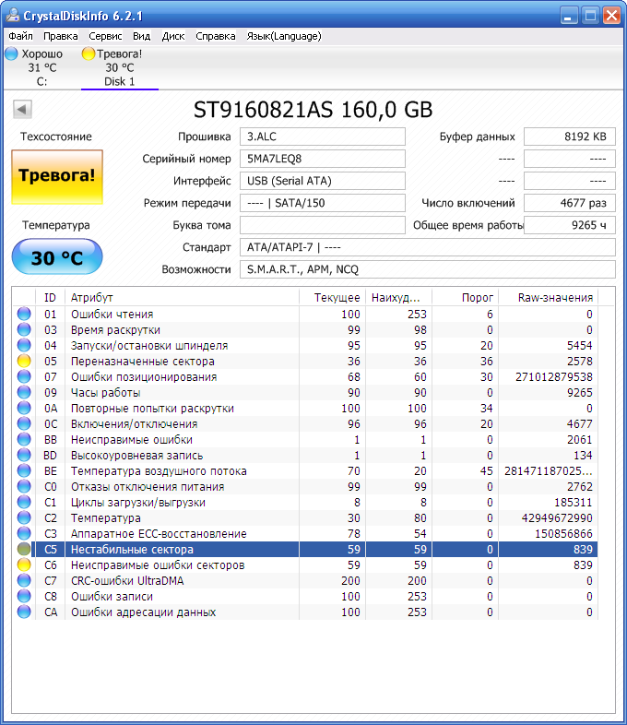Select the row Неисправимые ошибки секторов

click(305, 565)
